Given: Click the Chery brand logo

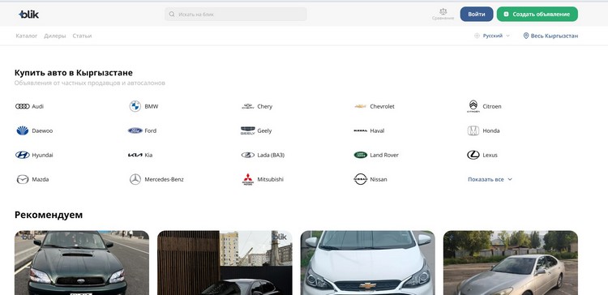Looking at the screenshot, I should (248, 106).
